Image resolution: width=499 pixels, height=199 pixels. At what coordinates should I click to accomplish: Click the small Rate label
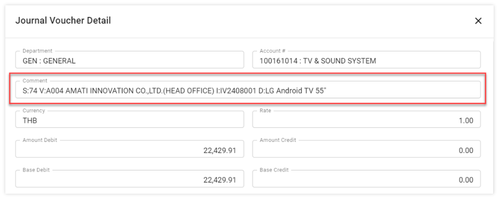tap(266, 111)
